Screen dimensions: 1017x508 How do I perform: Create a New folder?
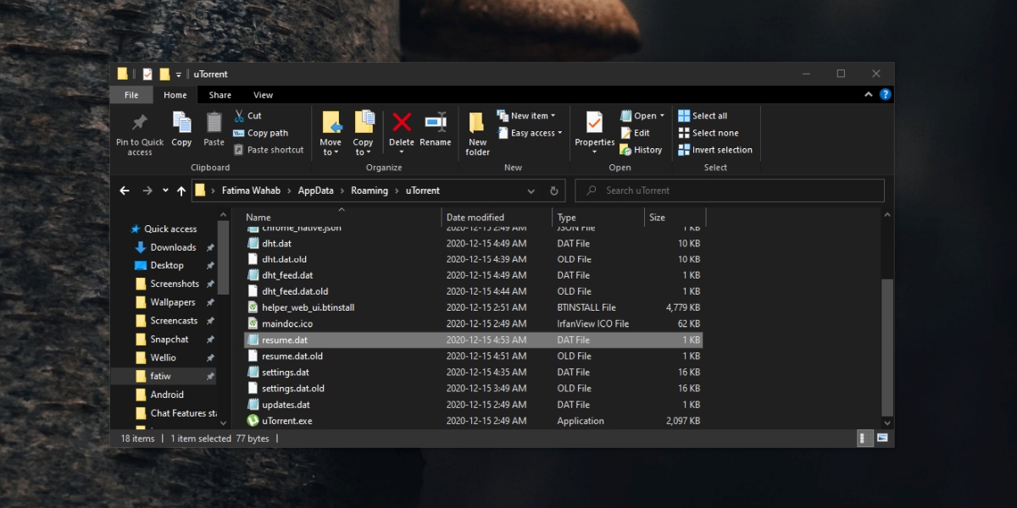tap(477, 134)
